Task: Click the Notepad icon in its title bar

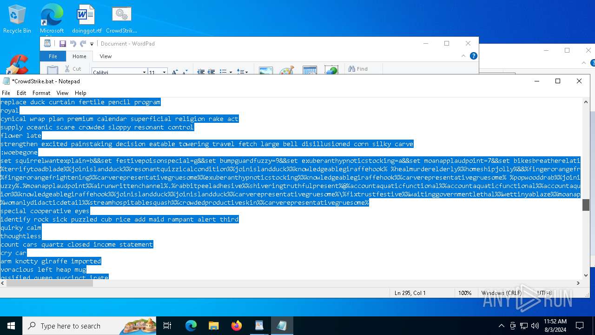Action: pyautogui.click(x=6, y=81)
